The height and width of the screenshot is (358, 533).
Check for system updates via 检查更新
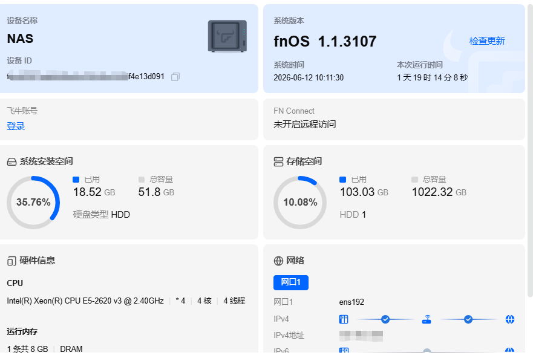click(487, 41)
